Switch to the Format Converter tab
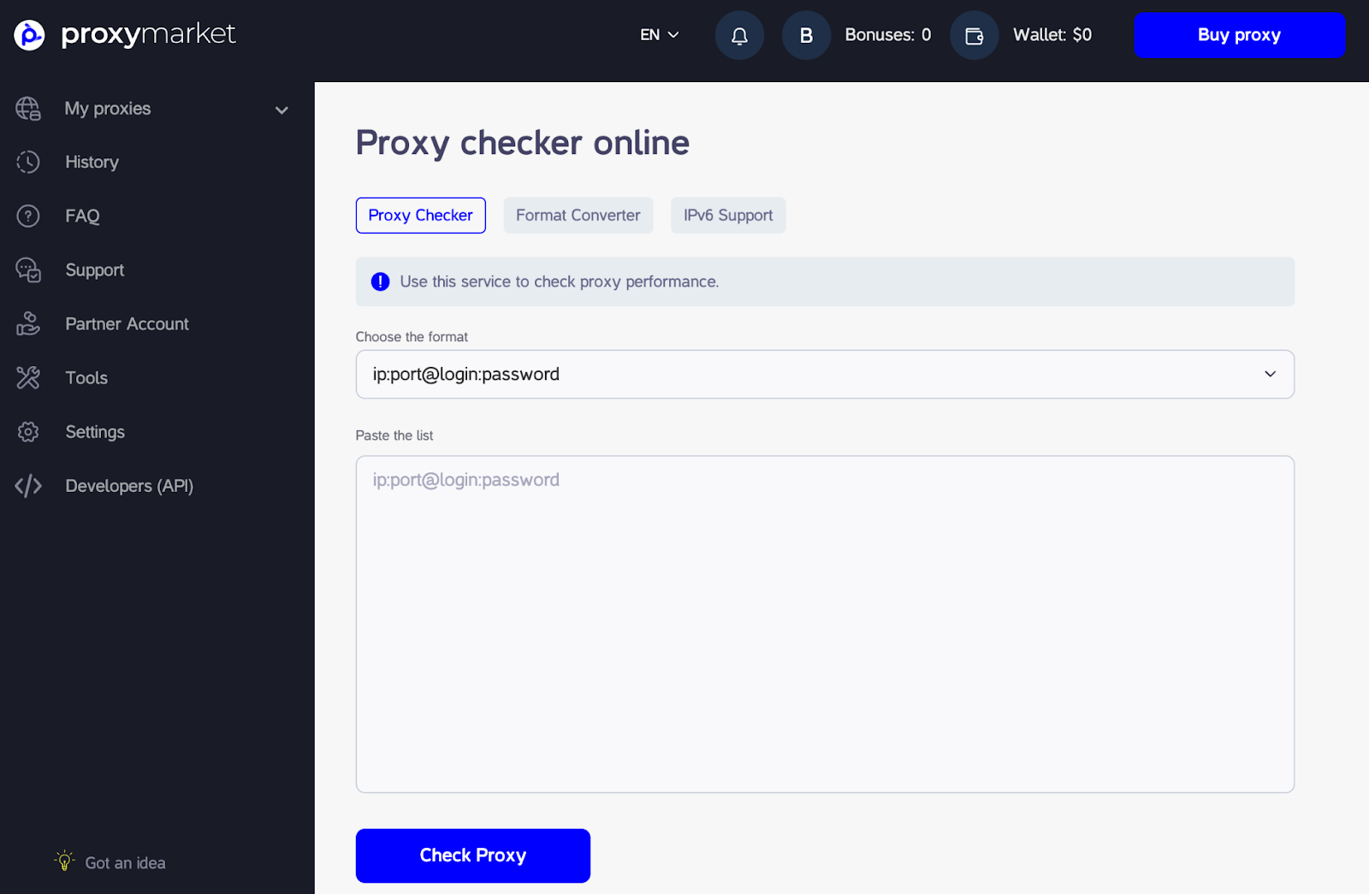The image size is (1369, 894). click(578, 216)
